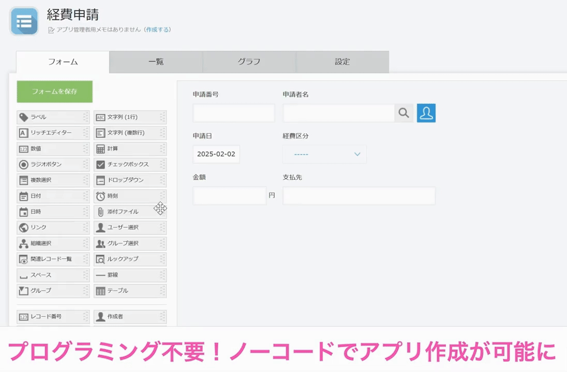Click the 金額 input field
Image resolution: width=567 pixels, height=372 pixels.
tap(229, 196)
